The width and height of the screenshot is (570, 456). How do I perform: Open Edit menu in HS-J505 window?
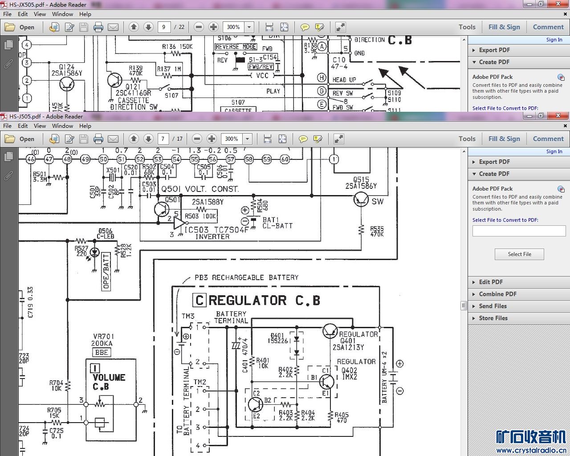click(x=23, y=126)
